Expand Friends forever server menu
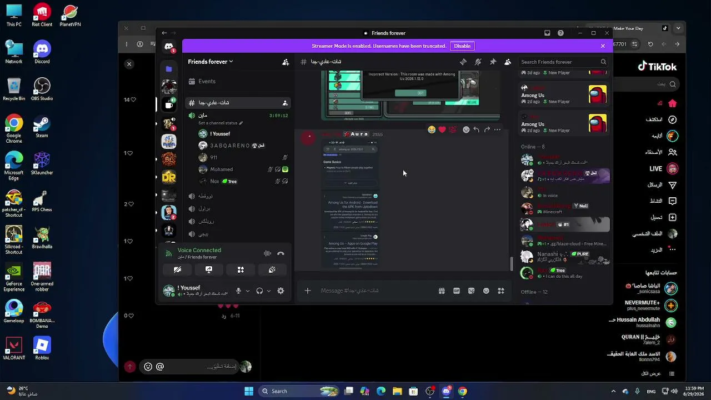 [x=211, y=62]
